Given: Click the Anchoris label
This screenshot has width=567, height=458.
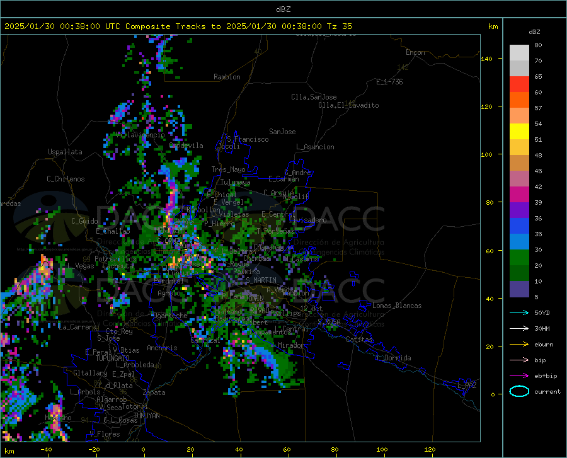Looking at the screenshot, I should point(162,348).
